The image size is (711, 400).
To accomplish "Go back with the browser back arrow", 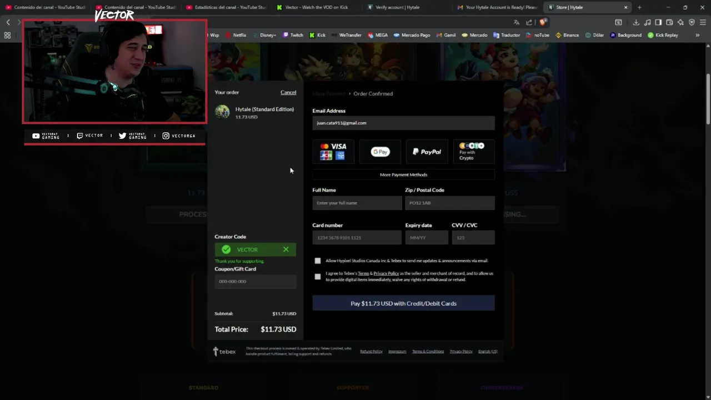I will point(8,22).
